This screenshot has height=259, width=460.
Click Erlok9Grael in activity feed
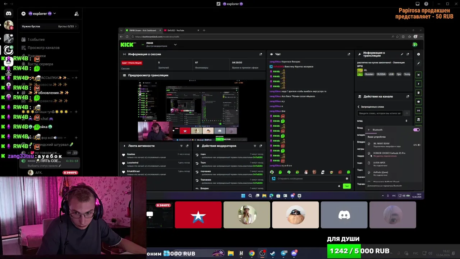[x=133, y=171]
